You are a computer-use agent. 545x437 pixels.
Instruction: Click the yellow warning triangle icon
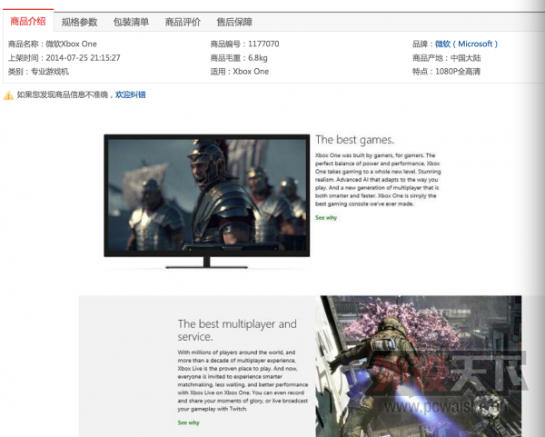[8, 95]
